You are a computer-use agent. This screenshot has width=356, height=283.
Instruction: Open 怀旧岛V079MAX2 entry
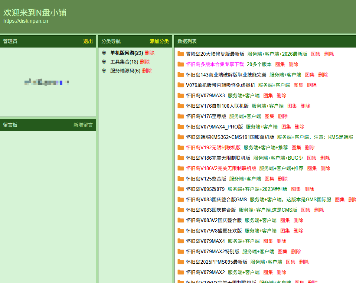coord(205,272)
